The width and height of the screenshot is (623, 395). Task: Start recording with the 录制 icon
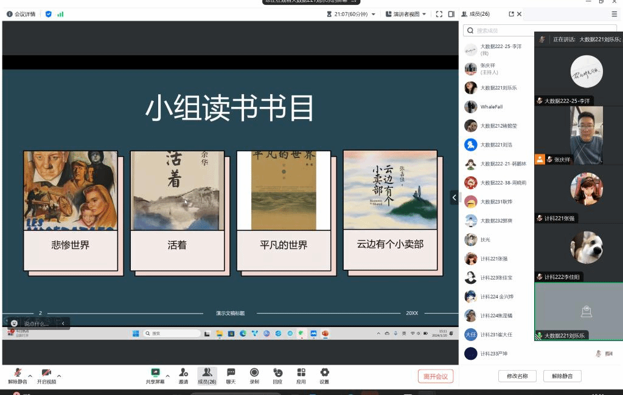pyautogui.click(x=254, y=373)
